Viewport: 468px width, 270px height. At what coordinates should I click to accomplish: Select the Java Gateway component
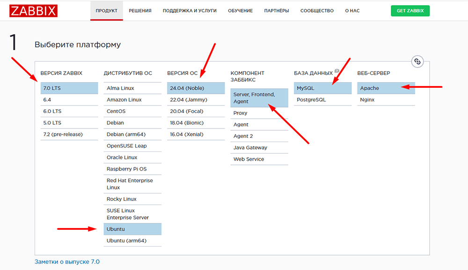click(x=259, y=148)
